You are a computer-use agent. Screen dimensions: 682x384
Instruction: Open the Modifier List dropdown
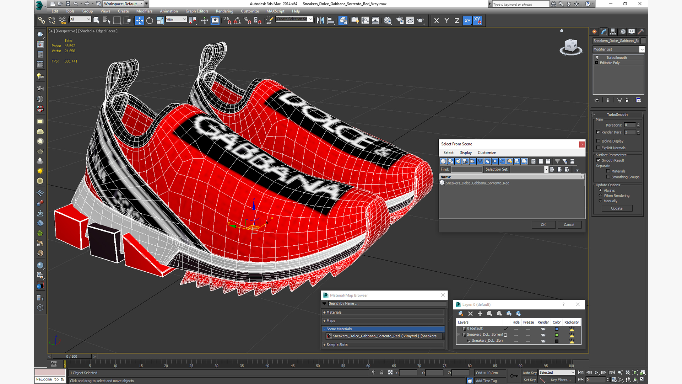click(618, 49)
